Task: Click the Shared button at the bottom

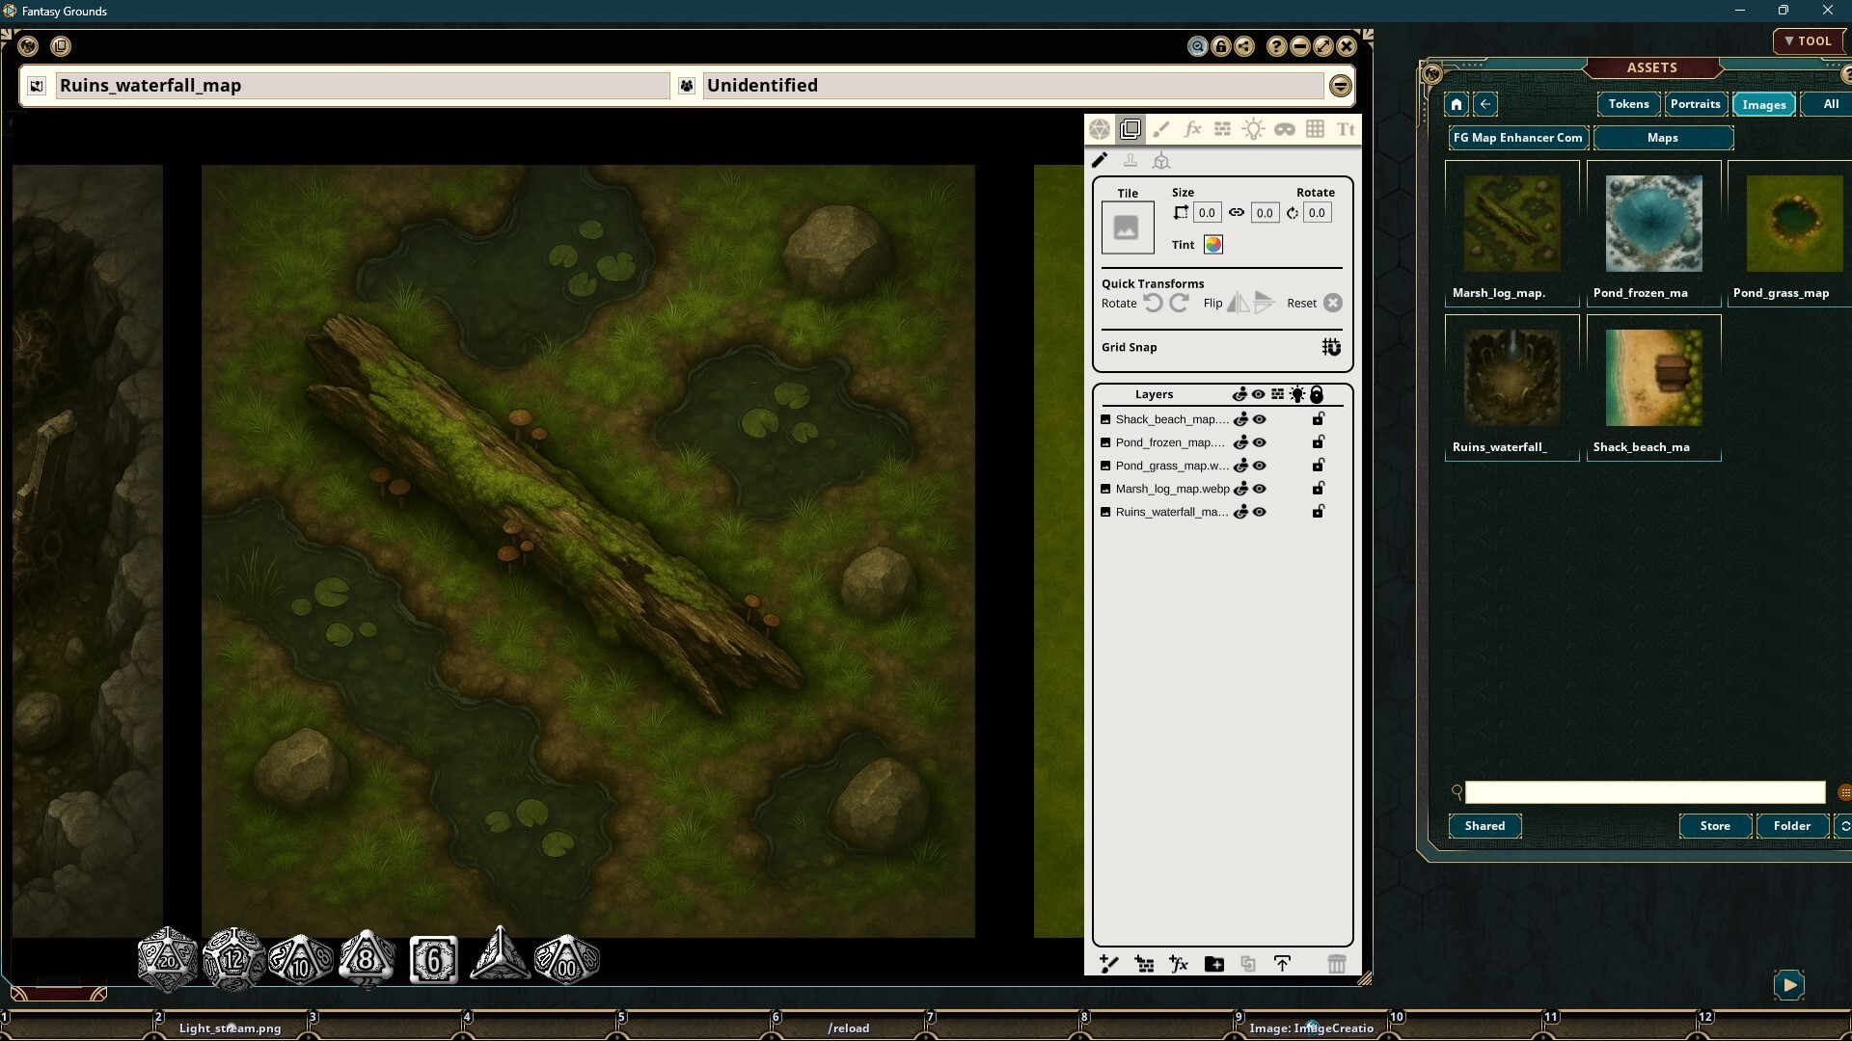Action: coord(1484,826)
